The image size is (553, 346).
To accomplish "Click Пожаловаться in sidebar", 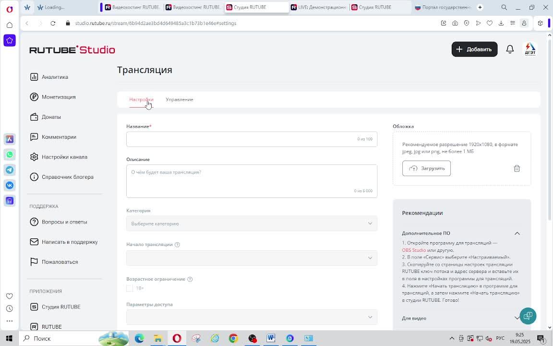I will (54, 262).
